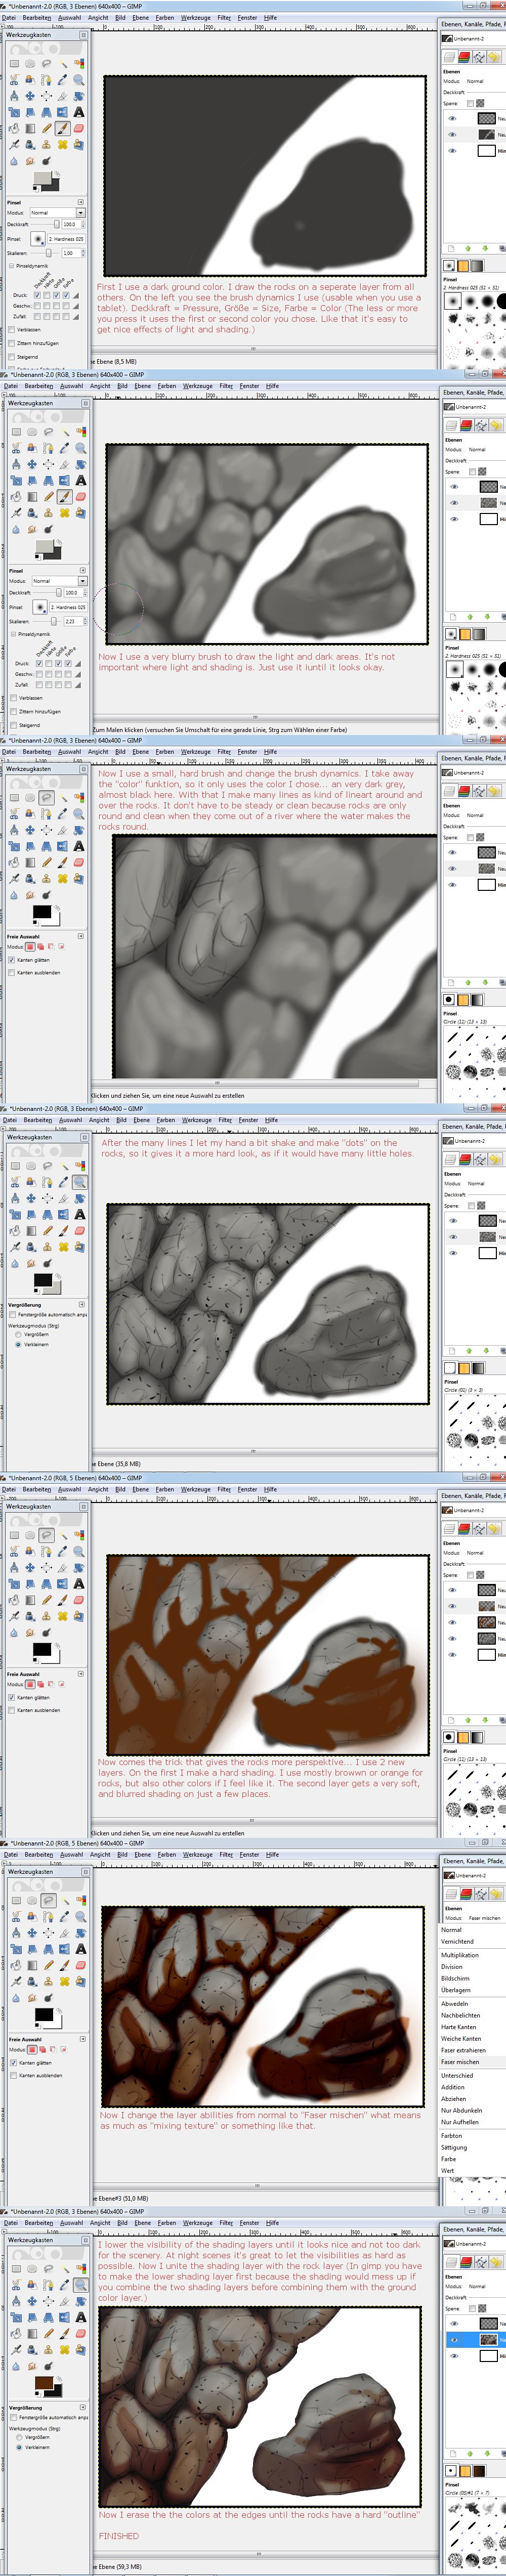Hide the top layer via its eye icon

[x=452, y=118]
